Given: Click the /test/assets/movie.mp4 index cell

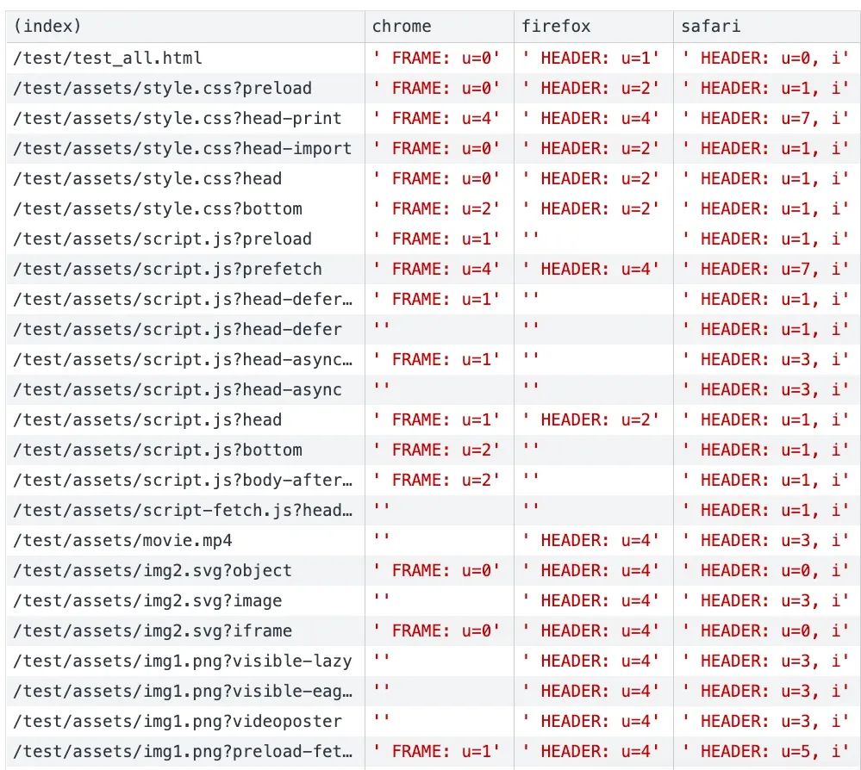Looking at the screenshot, I should (x=122, y=540).
